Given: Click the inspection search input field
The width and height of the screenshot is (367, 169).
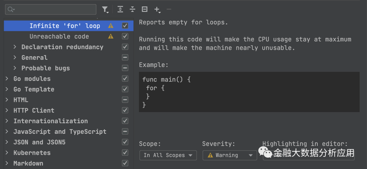Looking at the screenshot, I should (x=54, y=9).
